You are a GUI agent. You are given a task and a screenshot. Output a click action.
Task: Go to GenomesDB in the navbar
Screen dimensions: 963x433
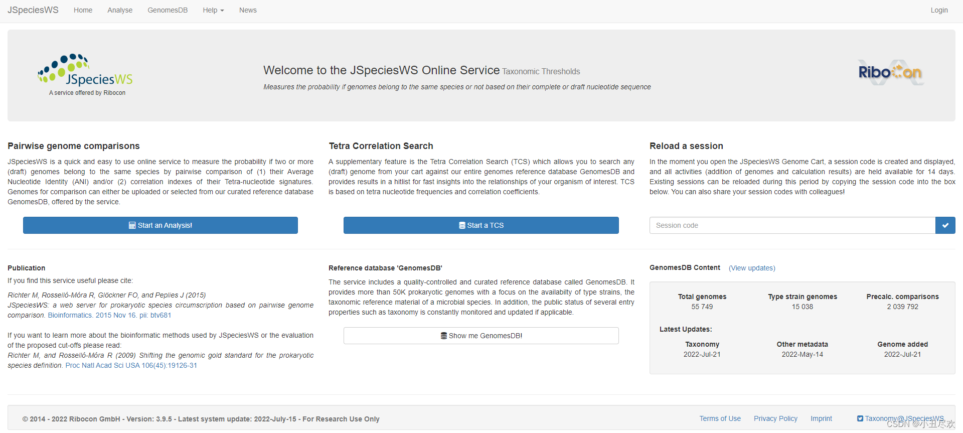point(168,10)
